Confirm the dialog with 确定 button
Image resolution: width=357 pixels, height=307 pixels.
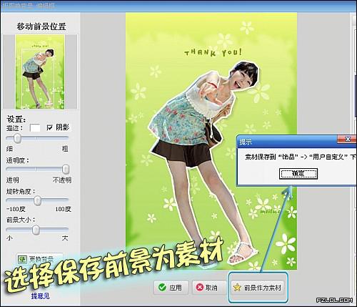(298, 174)
